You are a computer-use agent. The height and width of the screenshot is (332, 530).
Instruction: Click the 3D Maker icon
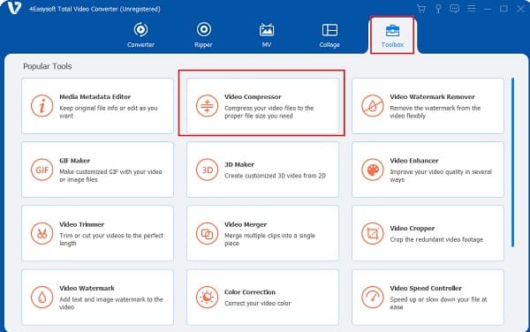(207, 170)
